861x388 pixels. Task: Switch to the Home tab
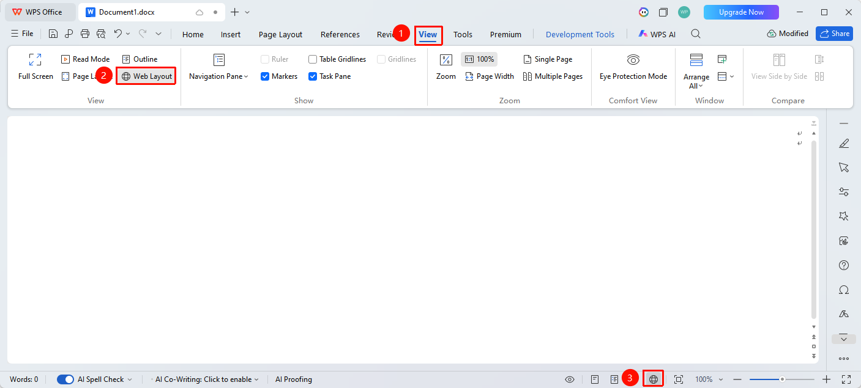(x=193, y=34)
